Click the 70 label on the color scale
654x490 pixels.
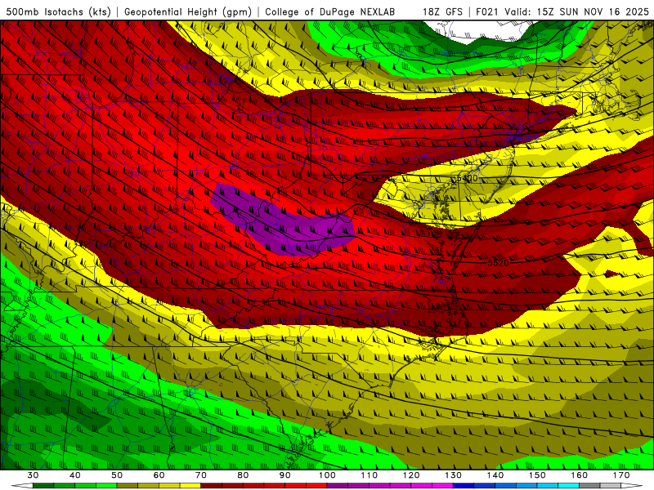201,475
